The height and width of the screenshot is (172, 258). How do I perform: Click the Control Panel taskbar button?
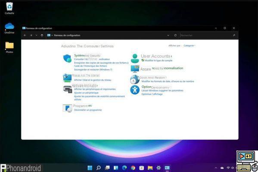(x=167, y=168)
